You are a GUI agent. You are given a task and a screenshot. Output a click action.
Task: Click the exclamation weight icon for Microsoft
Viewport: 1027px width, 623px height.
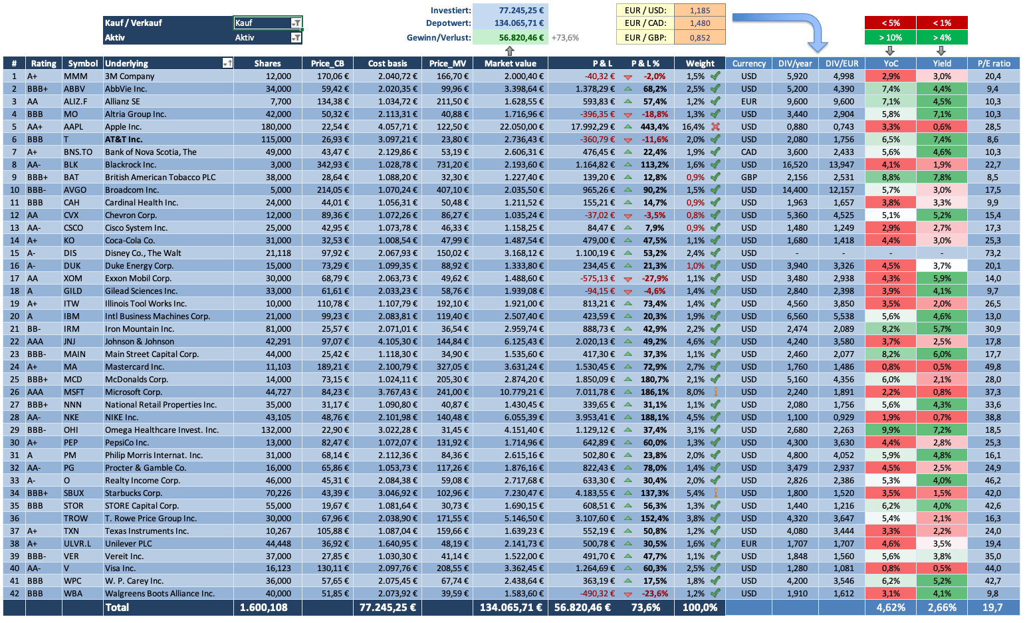tap(715, 392)
